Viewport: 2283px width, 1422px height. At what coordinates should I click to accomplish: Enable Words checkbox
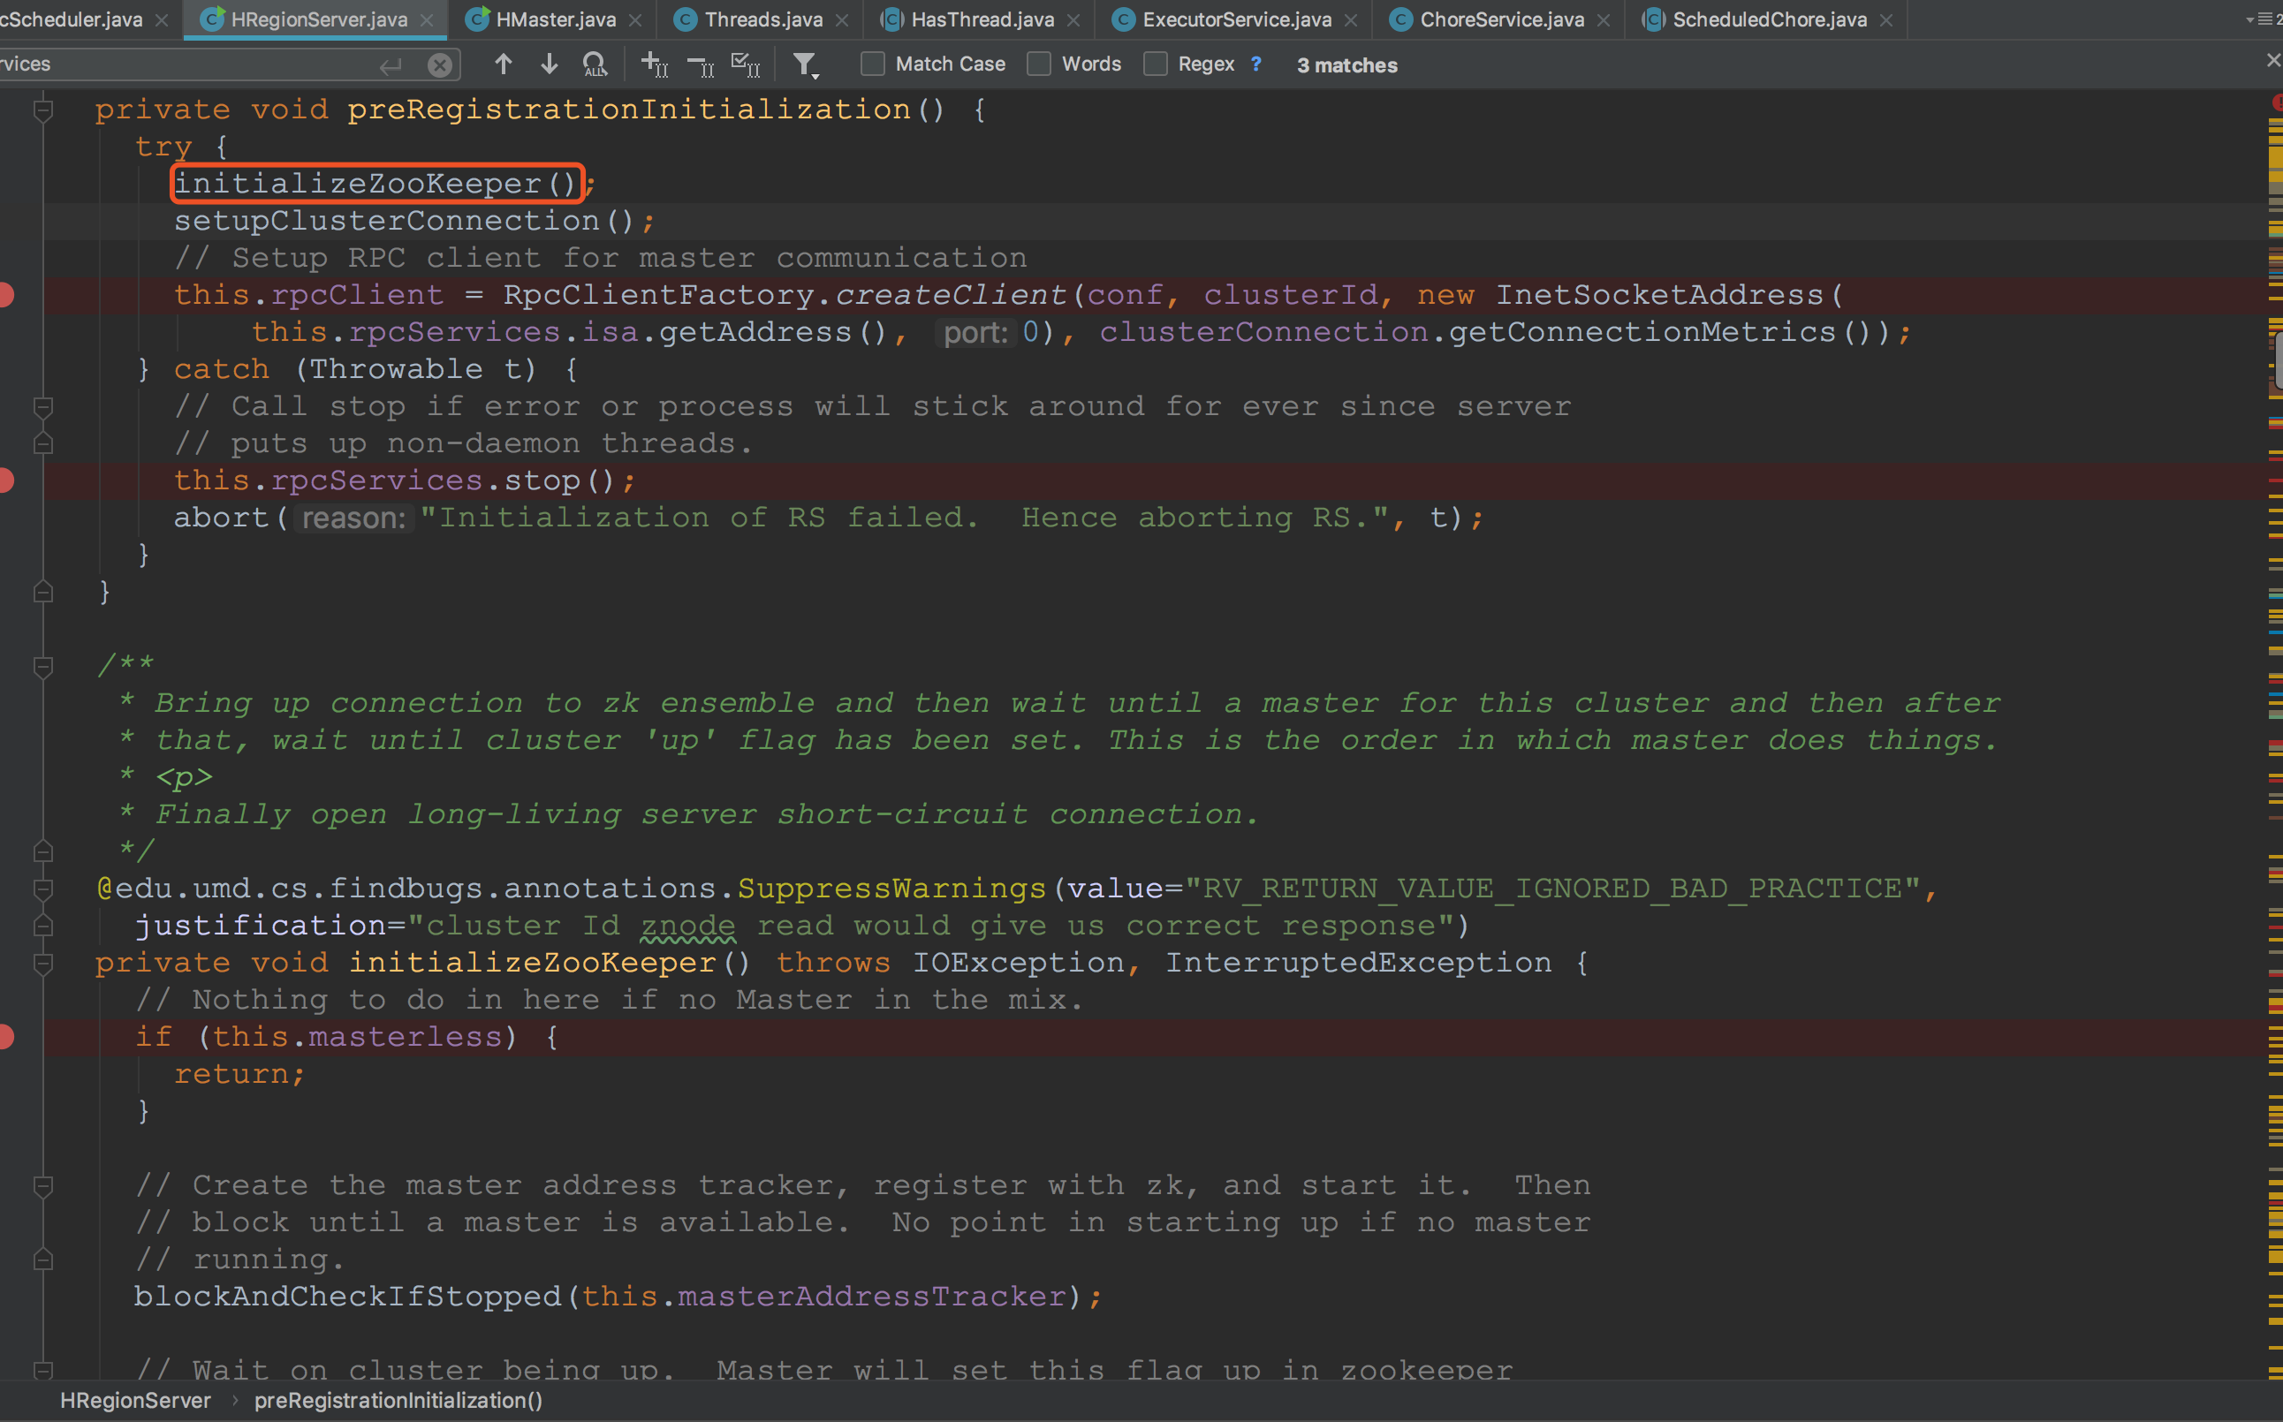point(1038,64)
